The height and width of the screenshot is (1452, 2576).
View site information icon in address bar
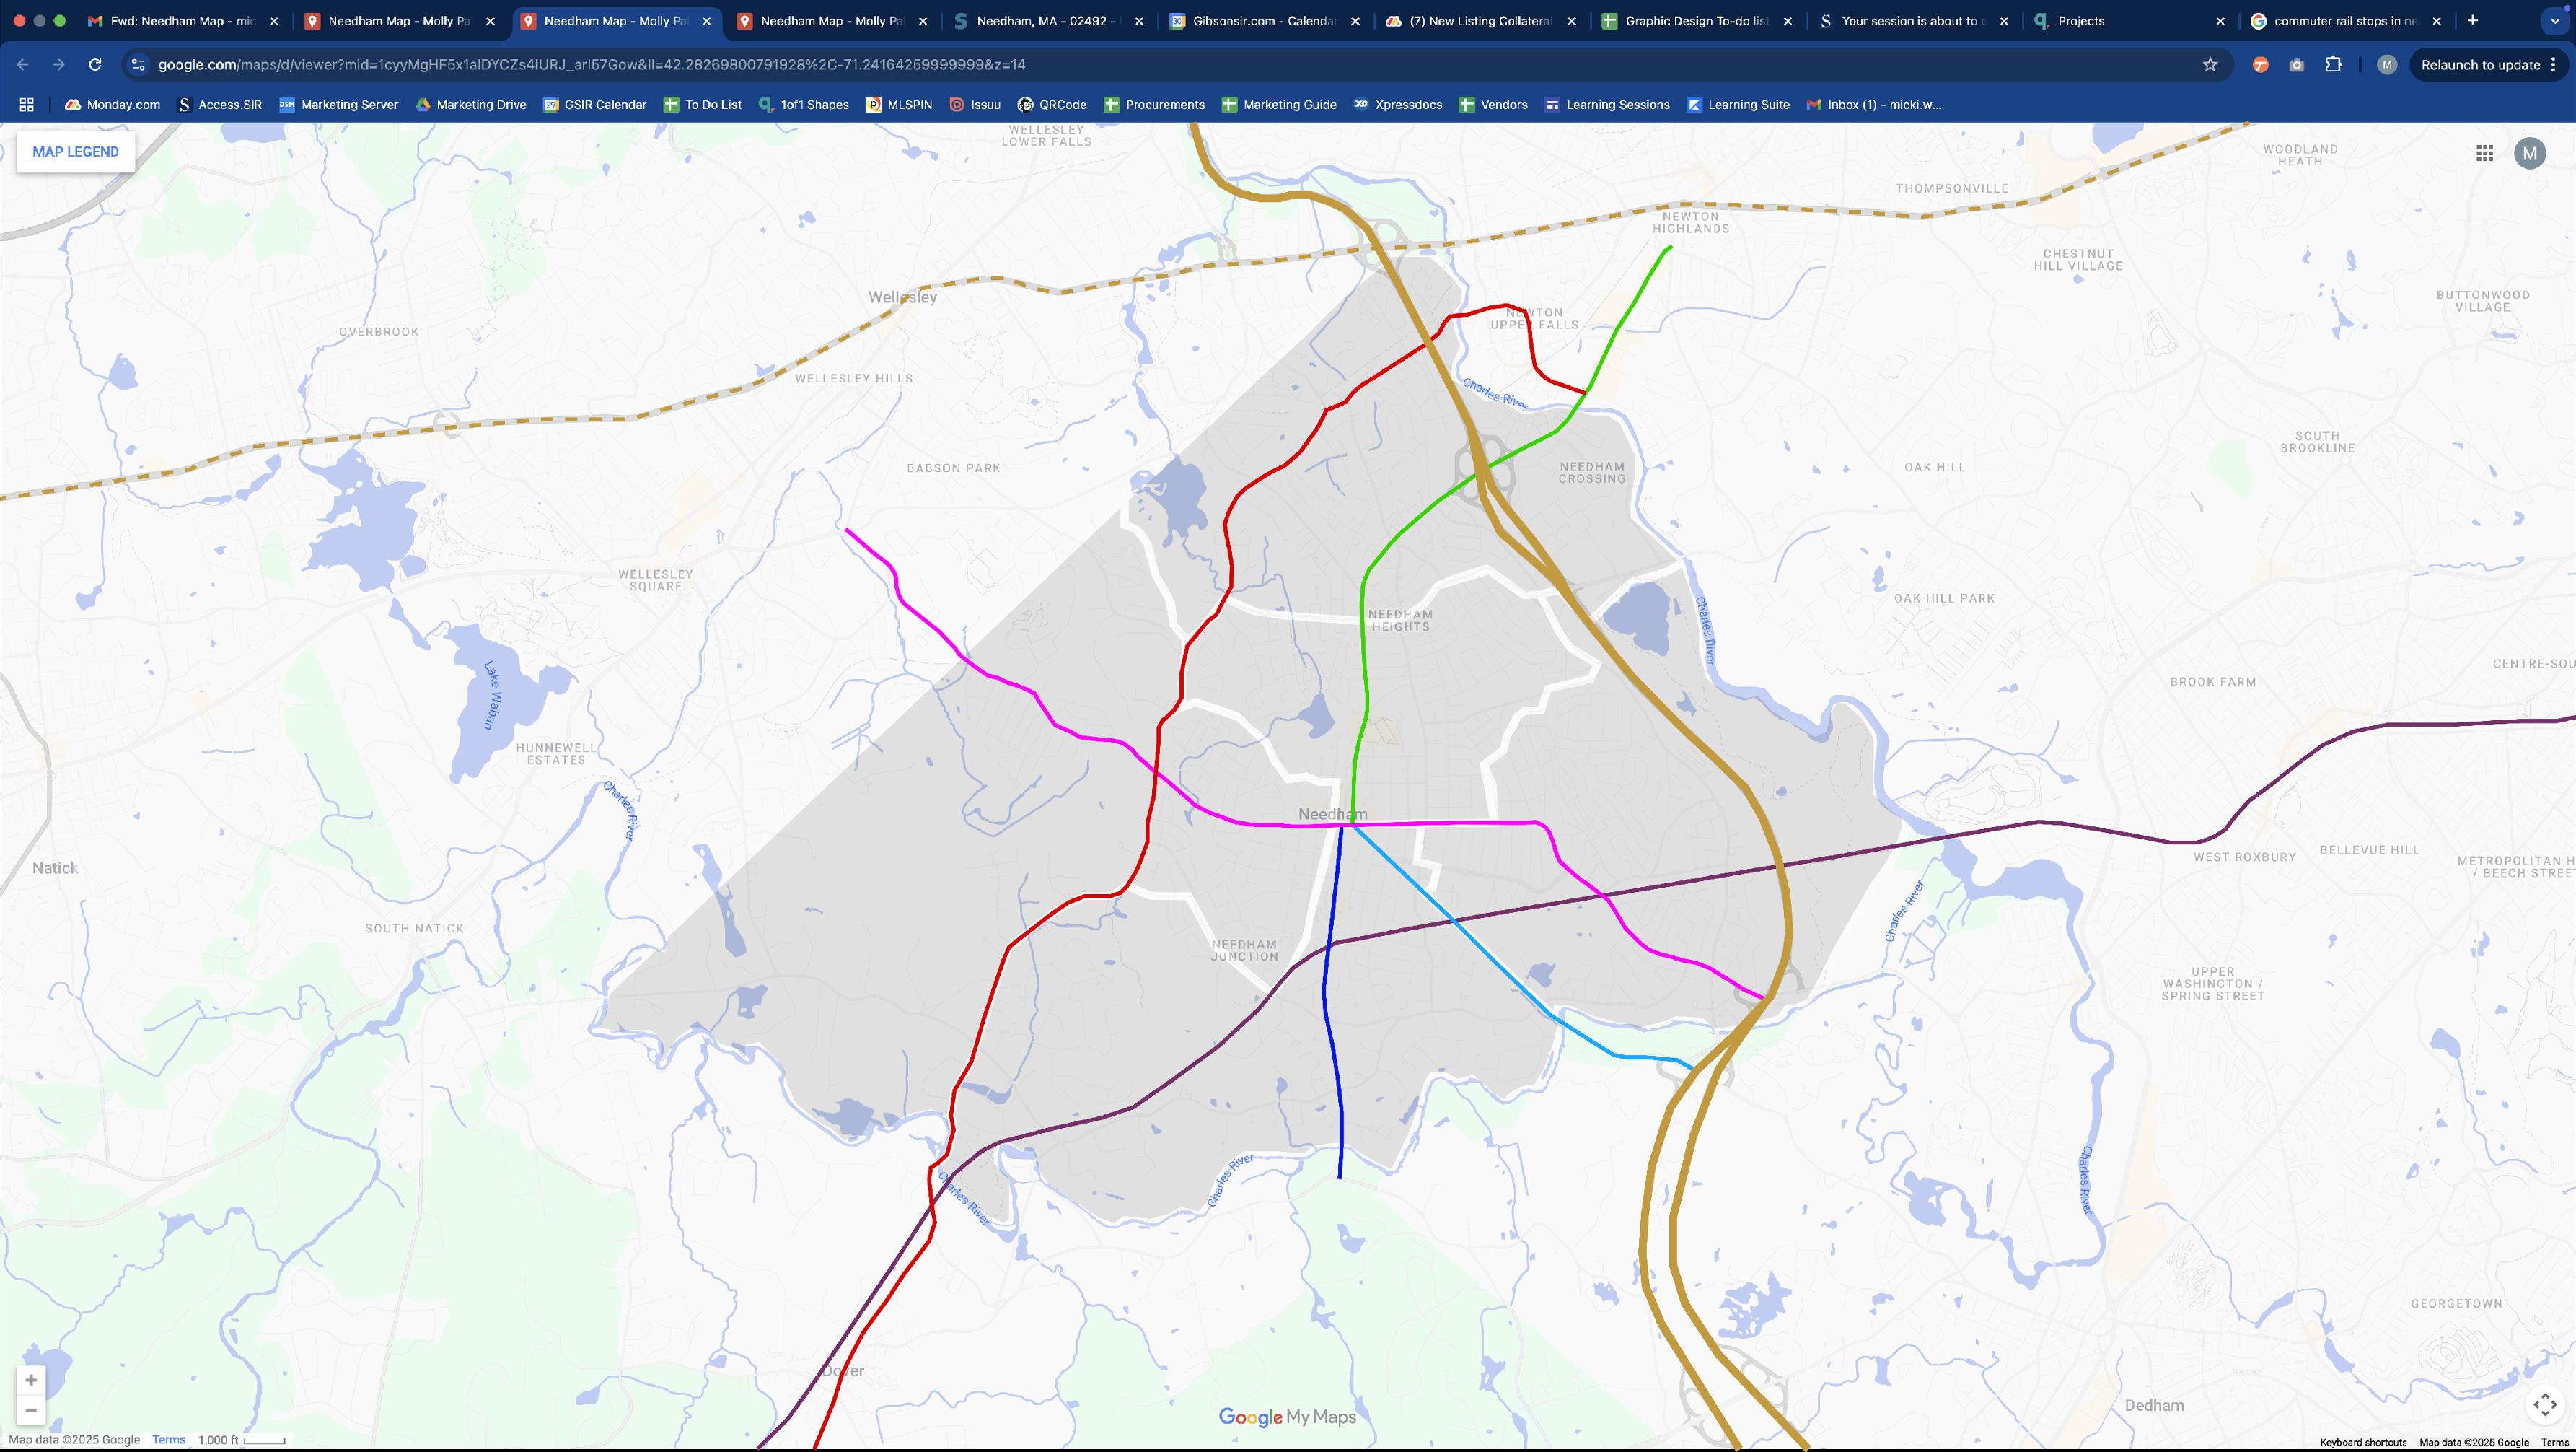click(x=139, y=65)
